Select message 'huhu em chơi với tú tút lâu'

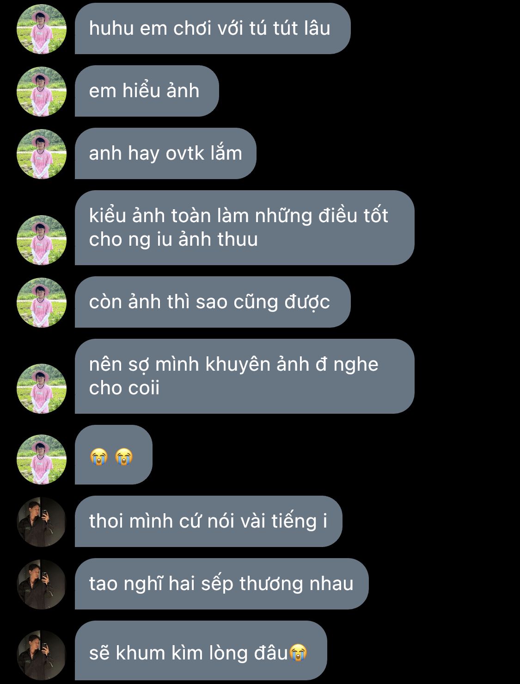pos(213,29)
